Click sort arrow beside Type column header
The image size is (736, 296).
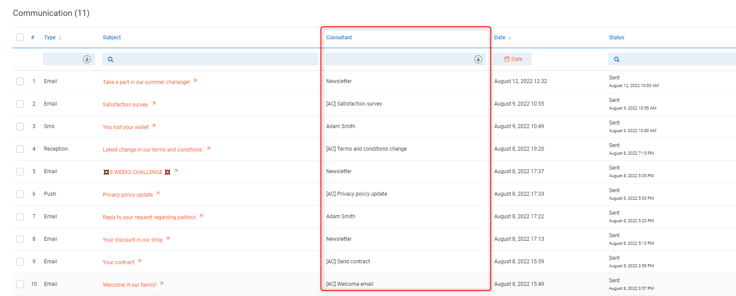tap(60, 38)
